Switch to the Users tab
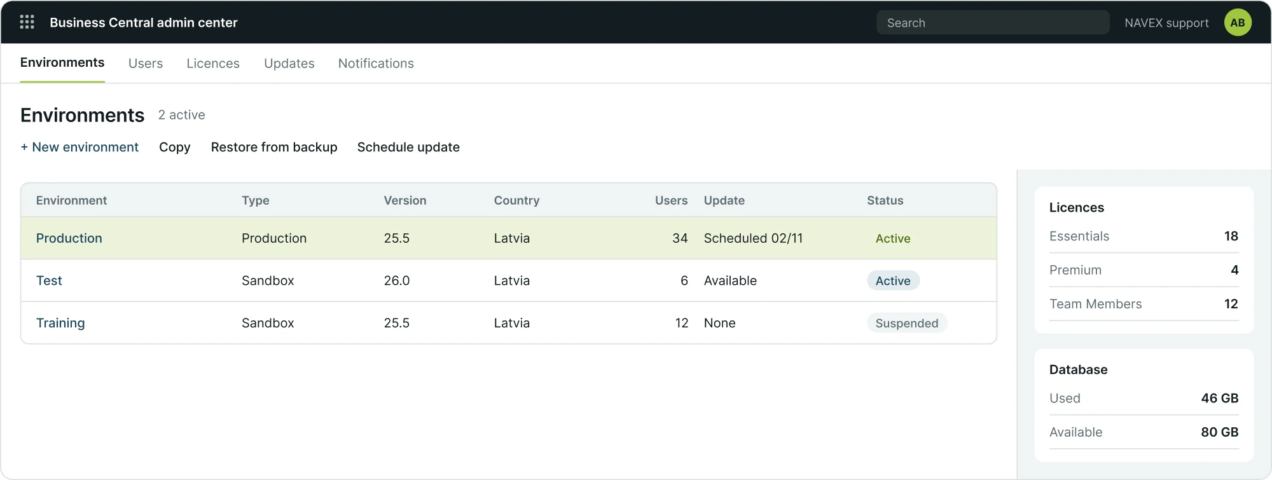 coord(146,64)
